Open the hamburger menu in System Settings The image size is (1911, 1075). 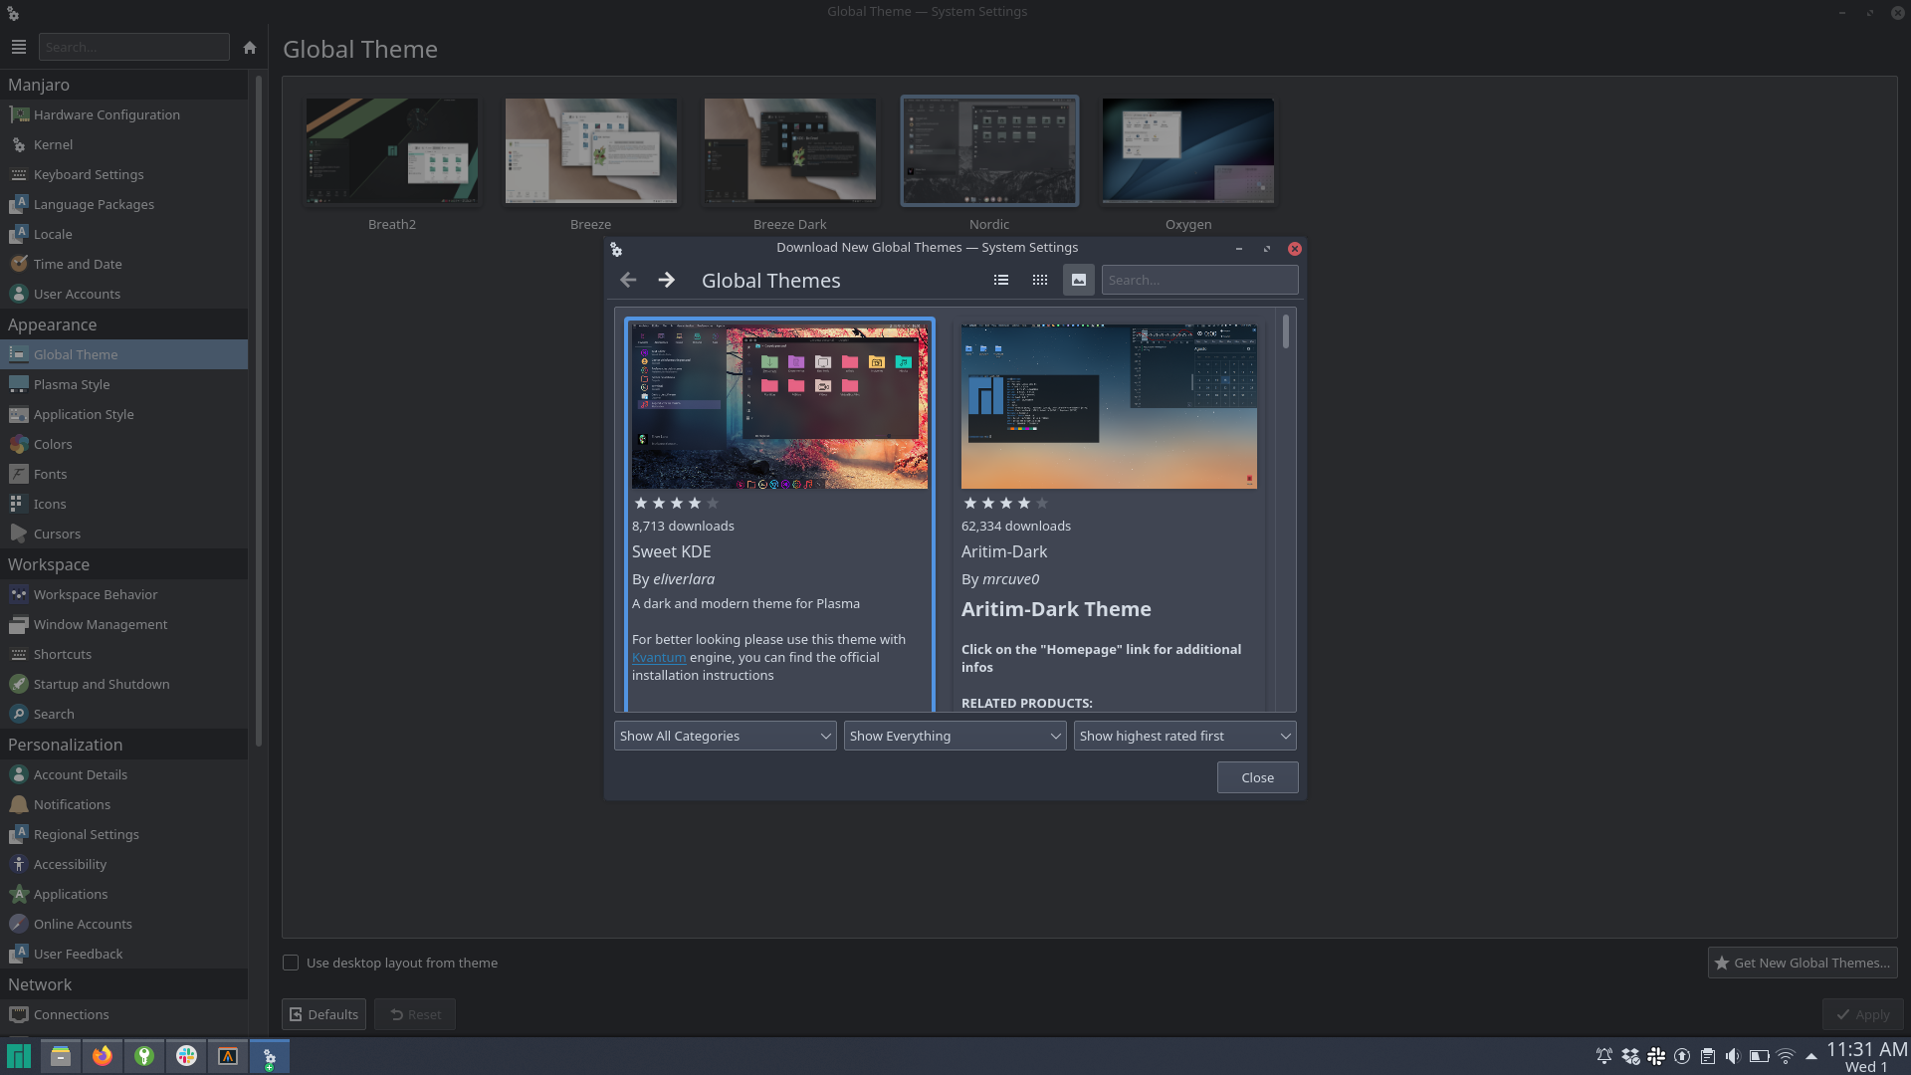tap(19, 48)
